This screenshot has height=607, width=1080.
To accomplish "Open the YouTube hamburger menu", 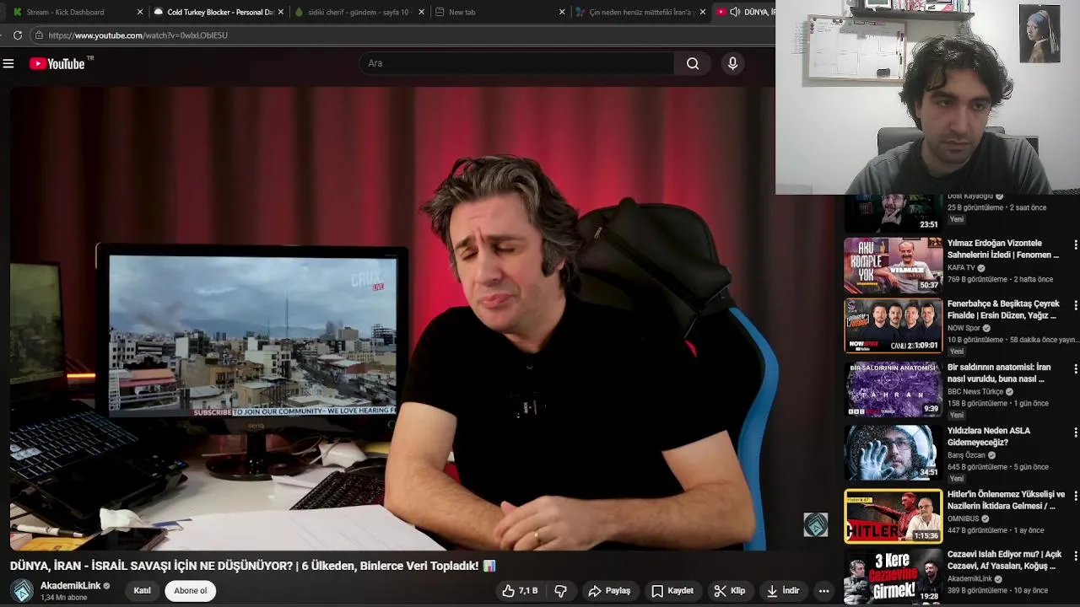I will (x=8, y=63).
